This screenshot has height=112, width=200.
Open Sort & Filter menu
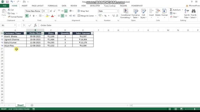187,14
